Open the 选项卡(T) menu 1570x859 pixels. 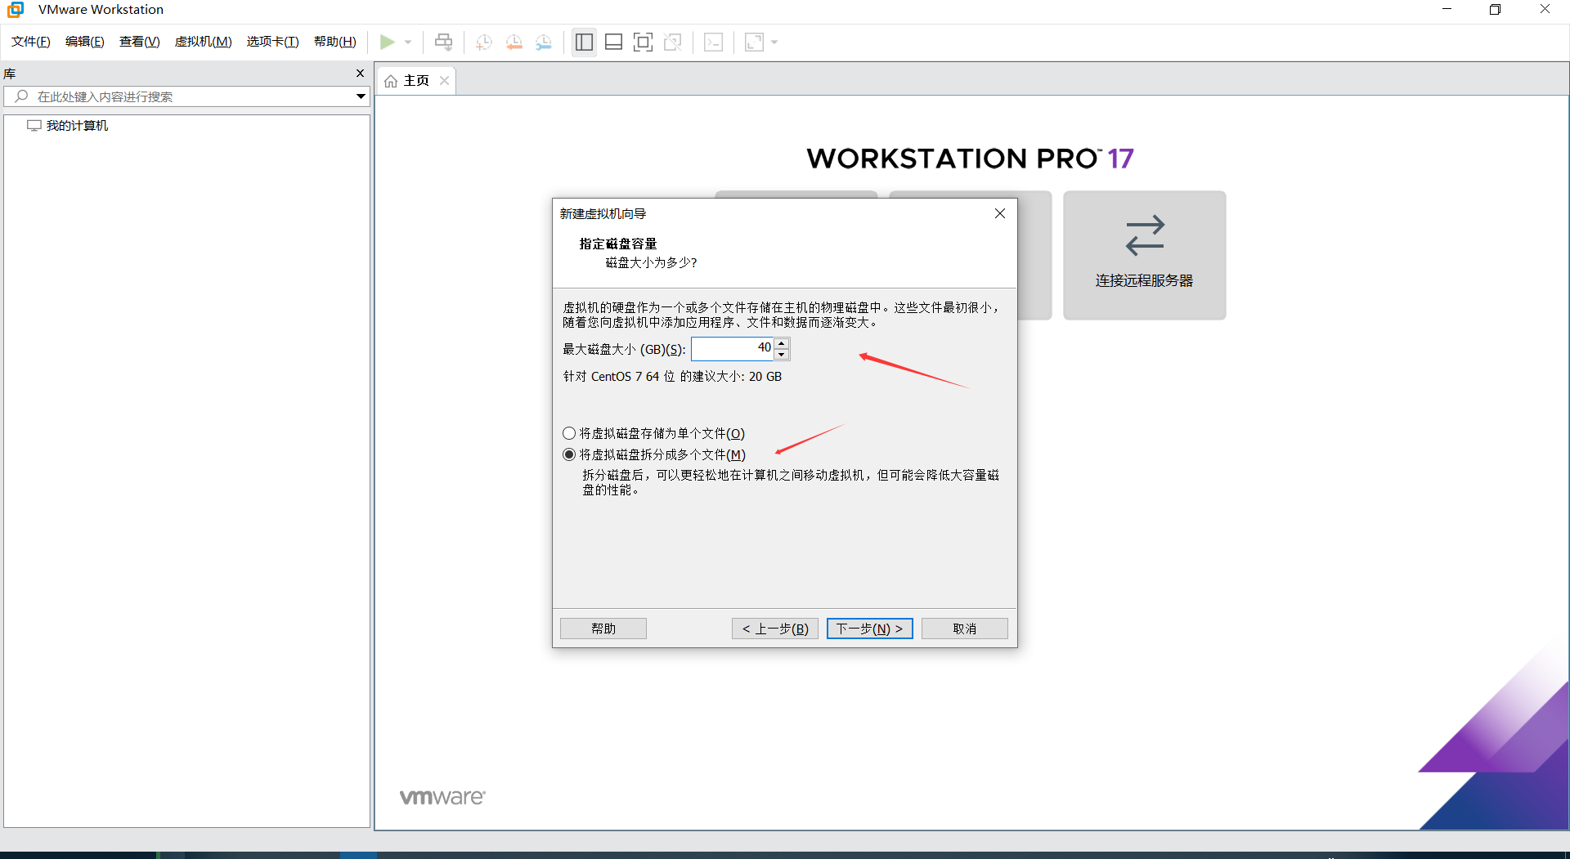pyautogui.click(x=273, y=42)
